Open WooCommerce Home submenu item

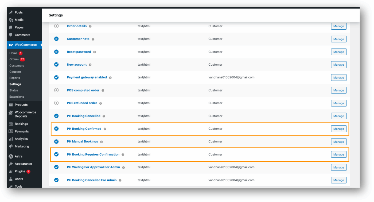tap(13, 53)
